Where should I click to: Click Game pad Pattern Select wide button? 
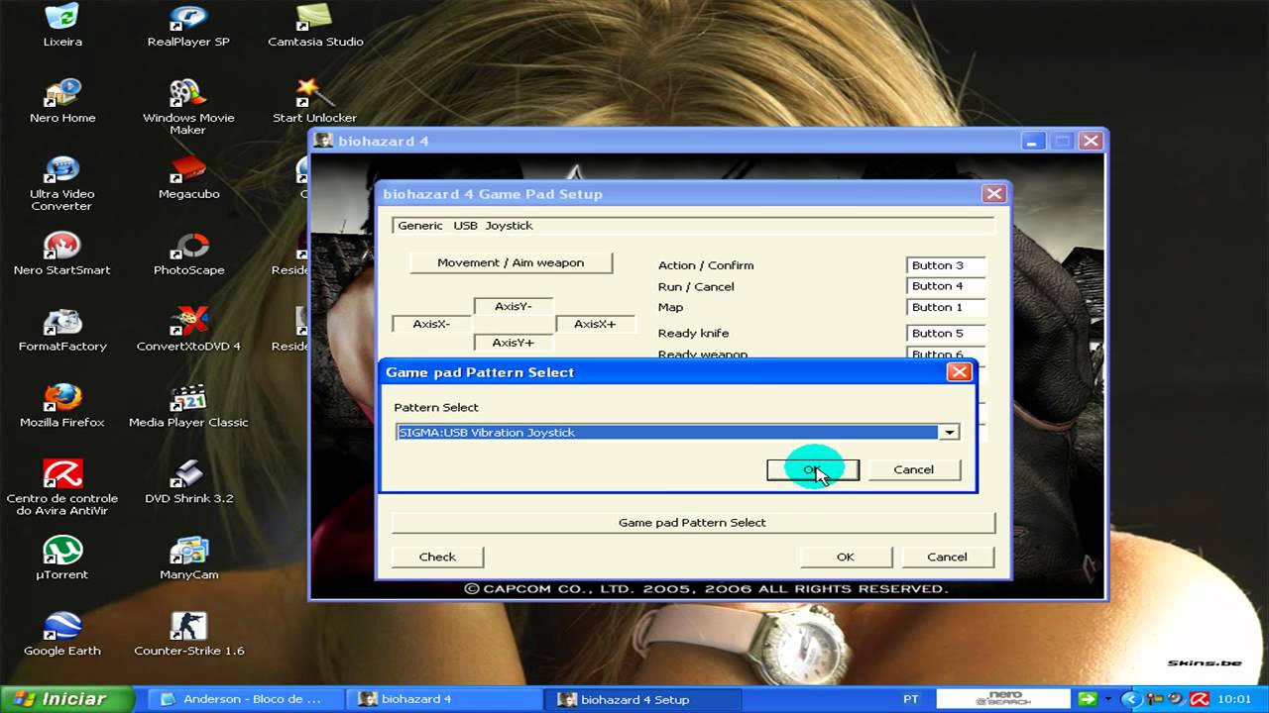[x=693, y=522]
